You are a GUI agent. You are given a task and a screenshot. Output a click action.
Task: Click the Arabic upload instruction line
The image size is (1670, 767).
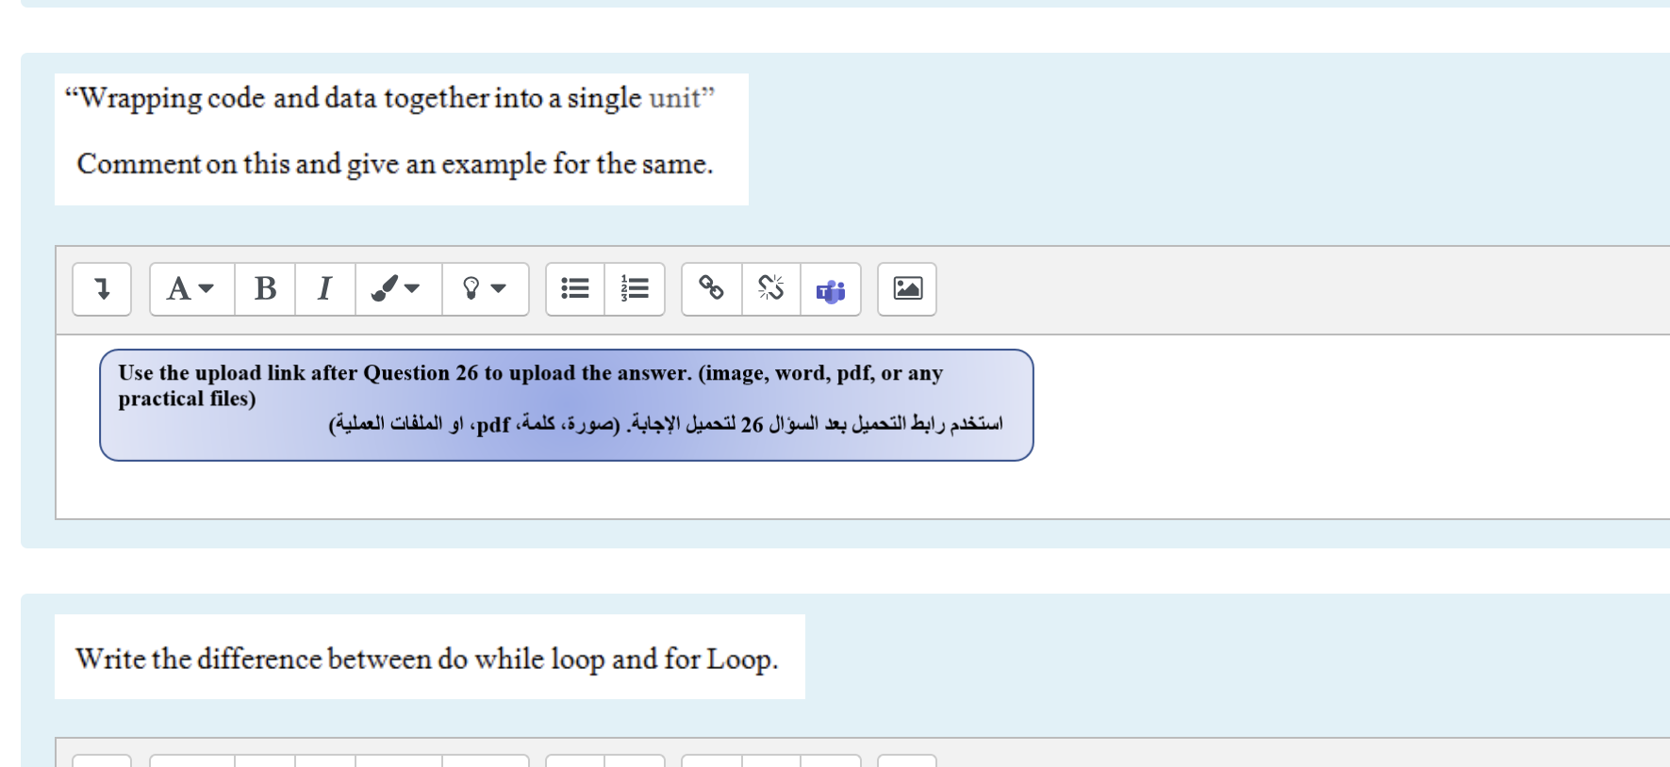[x=666, y=425]
